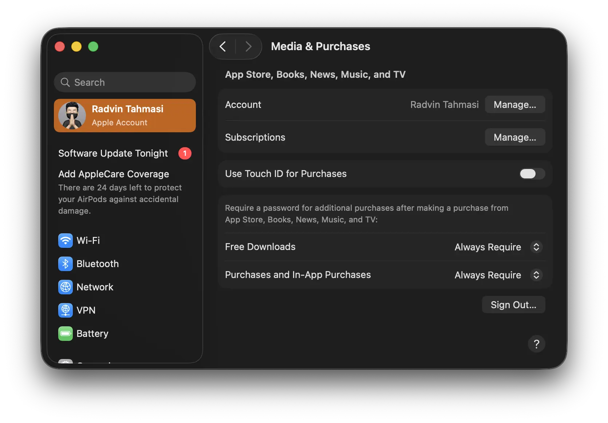
Task: Click the back navigation chevron
Action: (x=223, y=47)
